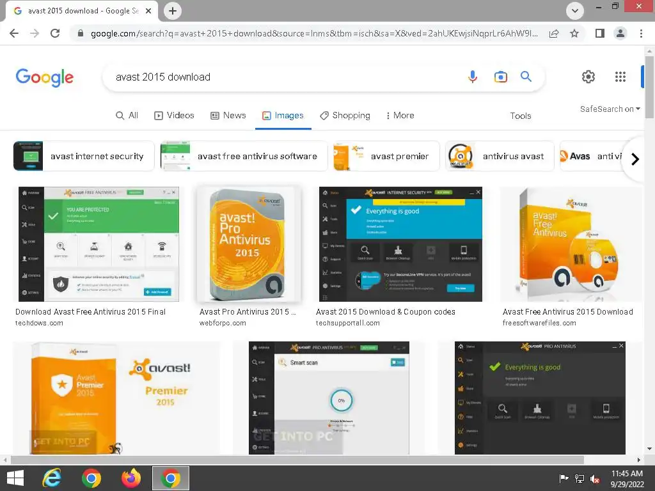655x491 pixels.
Task: Switch to the News tab
Action: pos(228,115)
